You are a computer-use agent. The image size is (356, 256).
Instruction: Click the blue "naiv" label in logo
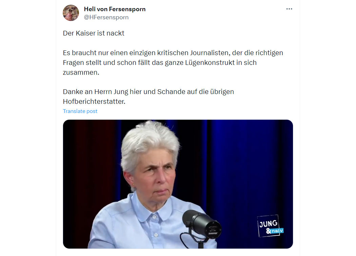[277, 231]
